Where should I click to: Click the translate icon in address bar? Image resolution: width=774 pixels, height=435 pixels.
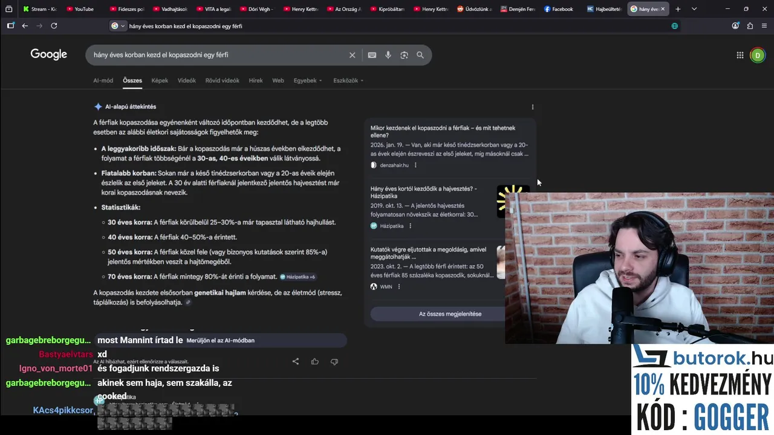tap(675, 26)
